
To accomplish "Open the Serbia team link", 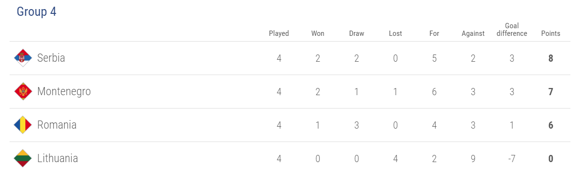I will pos(51,58).
